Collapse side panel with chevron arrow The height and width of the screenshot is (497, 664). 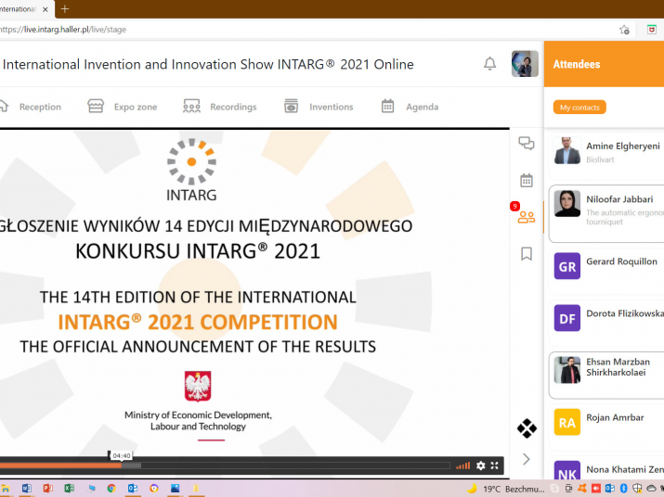pos(527,459)
